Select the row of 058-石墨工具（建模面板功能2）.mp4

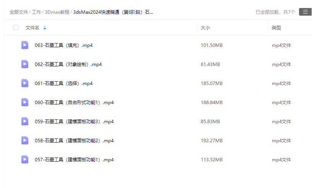coord(153,141)
